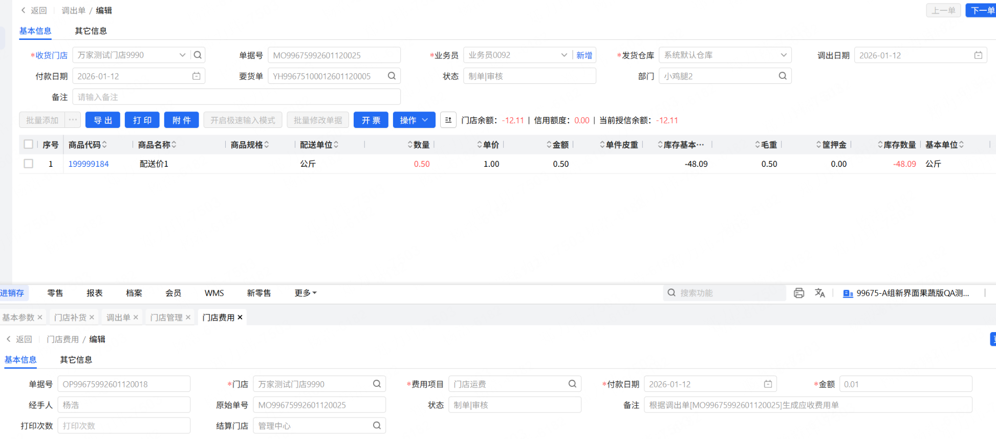Click the 打印 button
This screenshot has height=439, width=996.
tap(142, 120)
